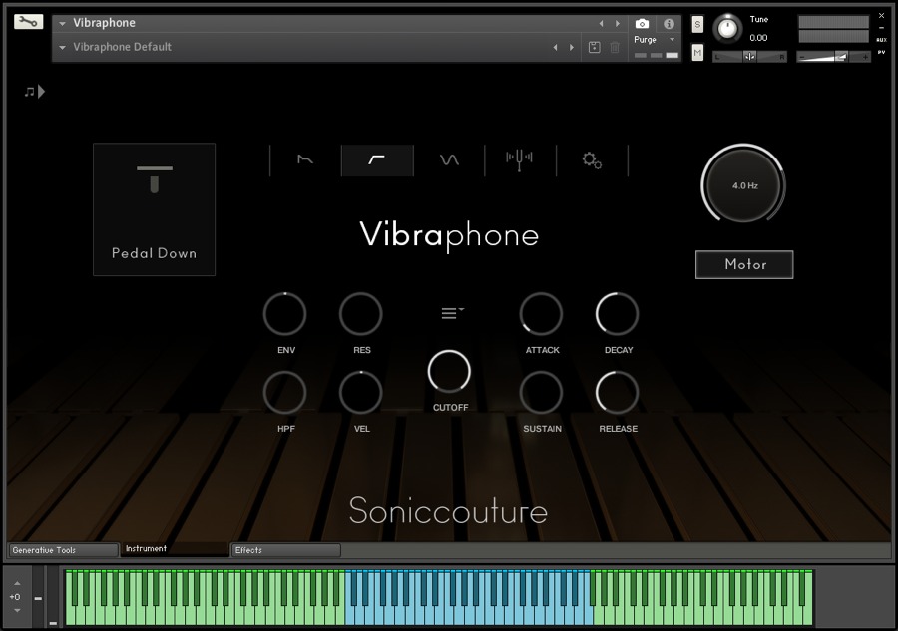Open the wrench edit-mode icon

pyautogui.click(x=28, y=22)
